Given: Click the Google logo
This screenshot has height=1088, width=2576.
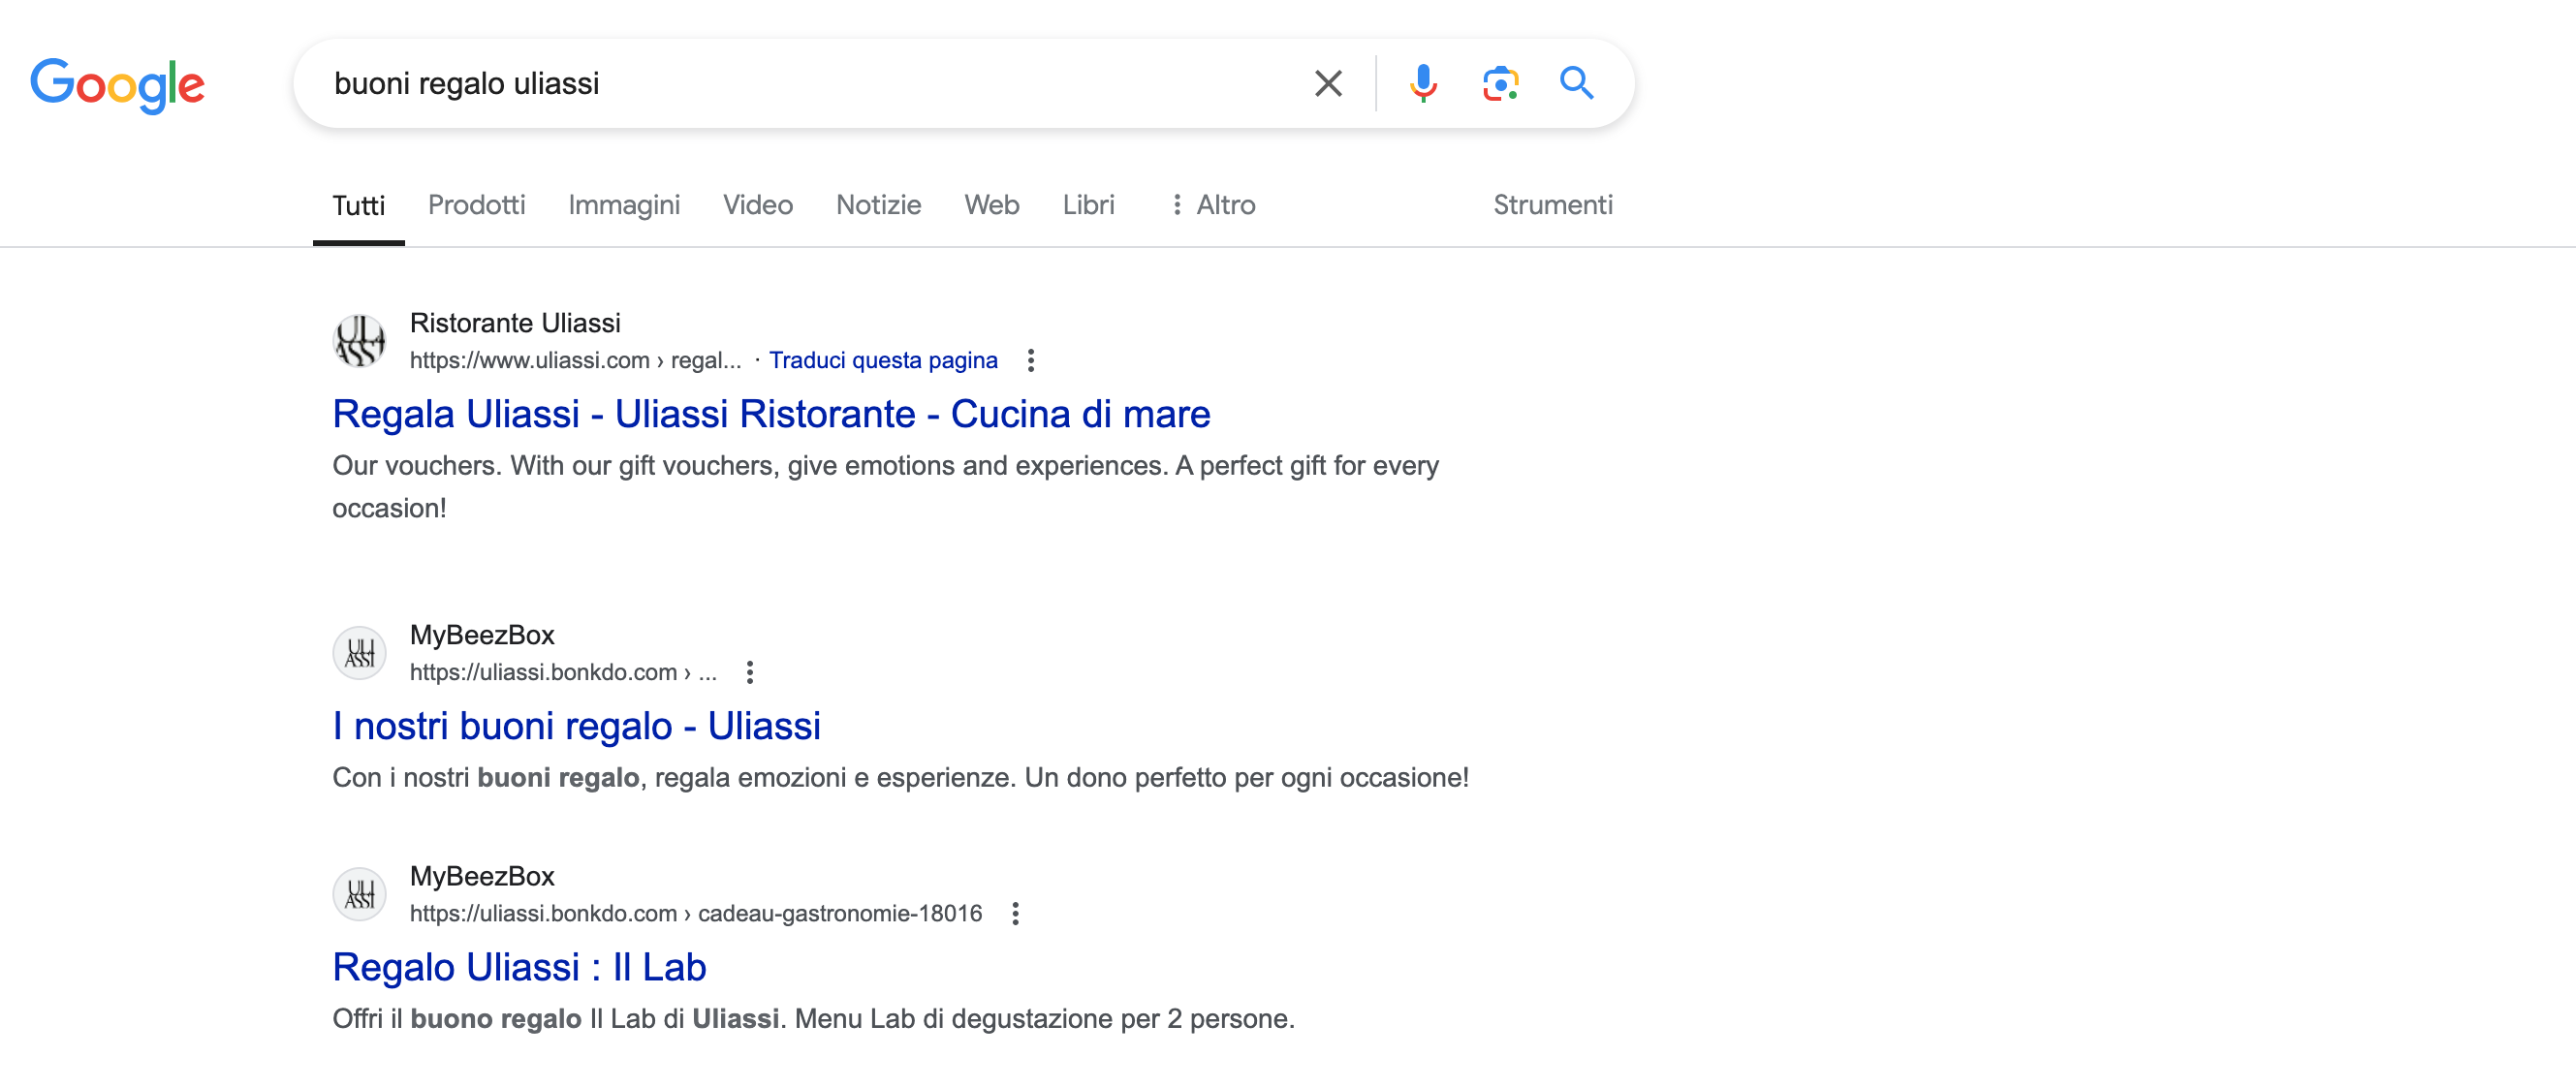Looking at the screenshot, I should [x=117, y=84].
